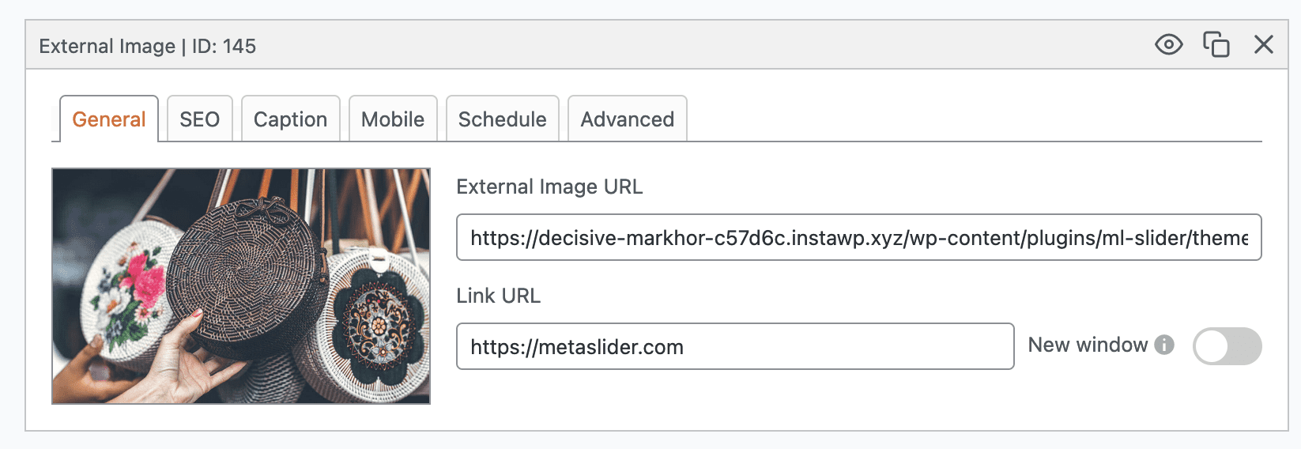
Task: Click the External Image URL input field
Action: [858, 237]
